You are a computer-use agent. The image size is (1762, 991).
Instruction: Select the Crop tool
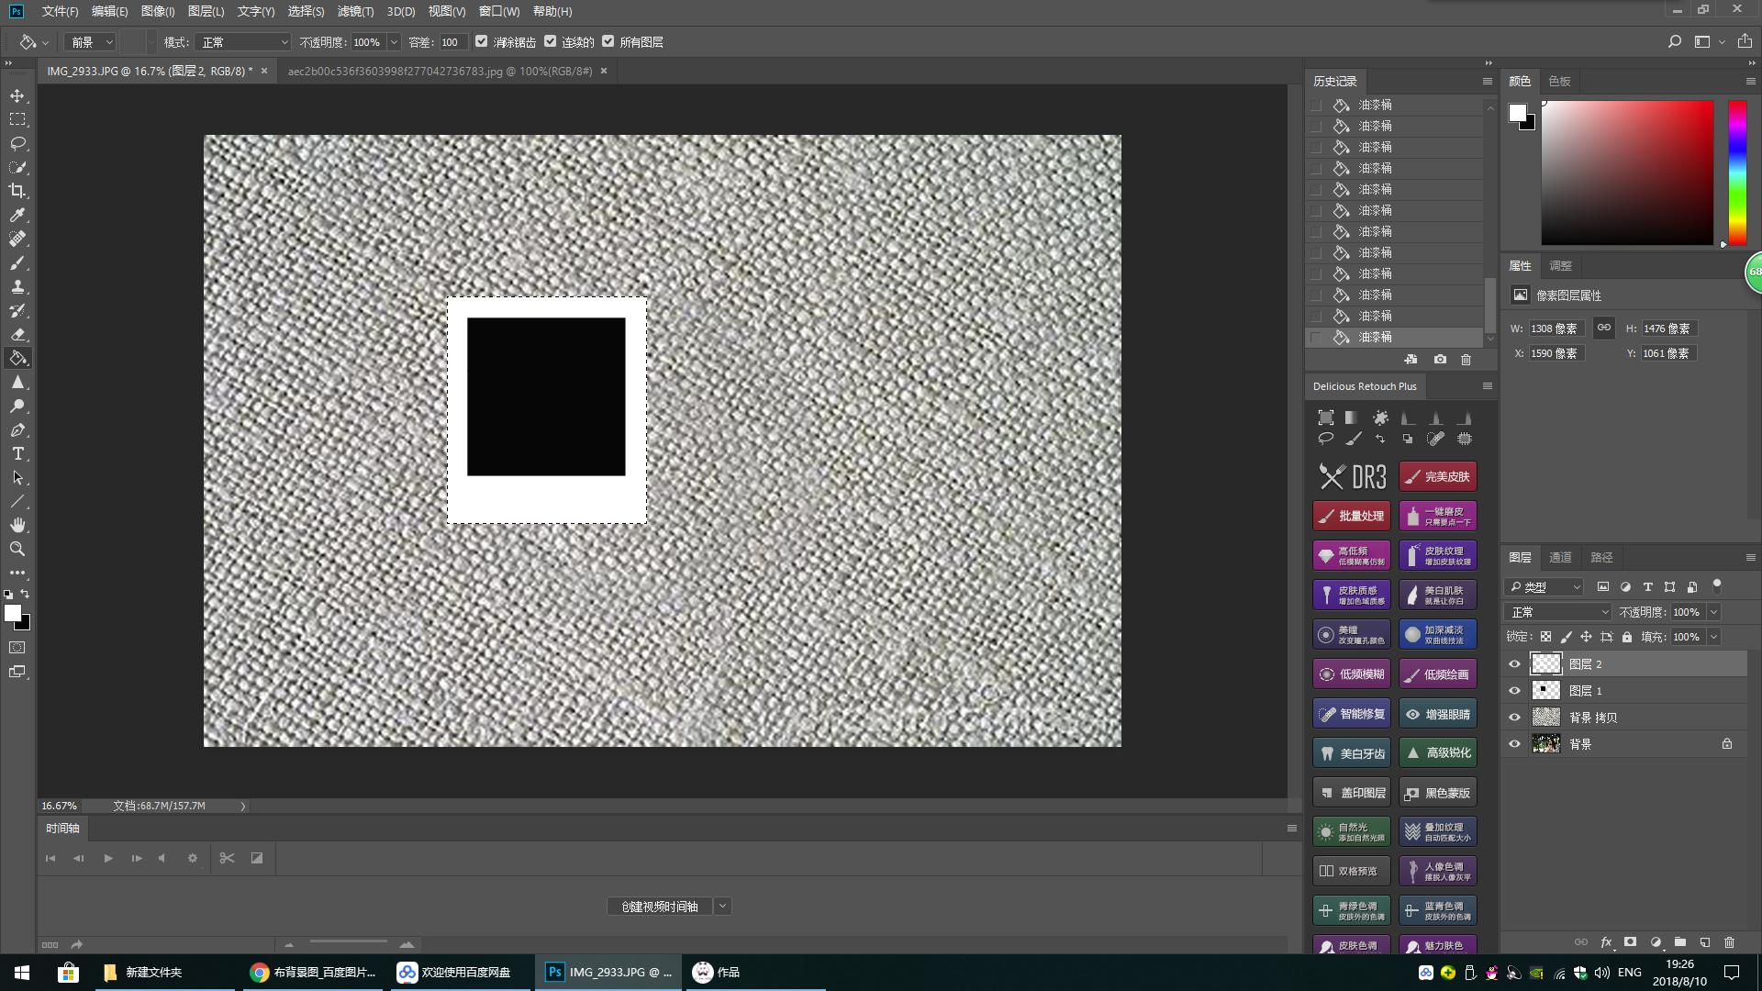(17, 191)
